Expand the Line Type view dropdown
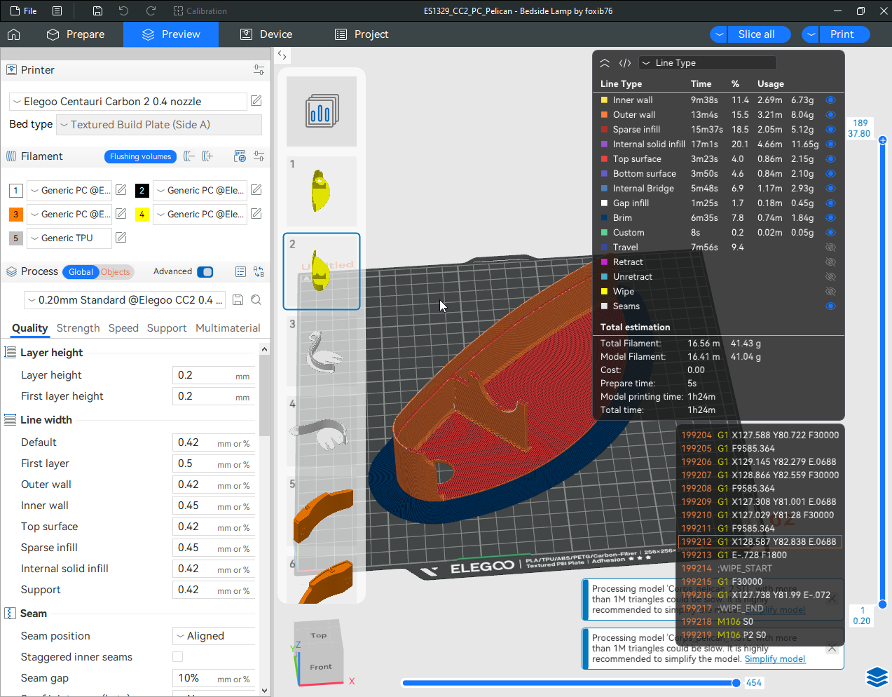 click(x=708, y=63)
